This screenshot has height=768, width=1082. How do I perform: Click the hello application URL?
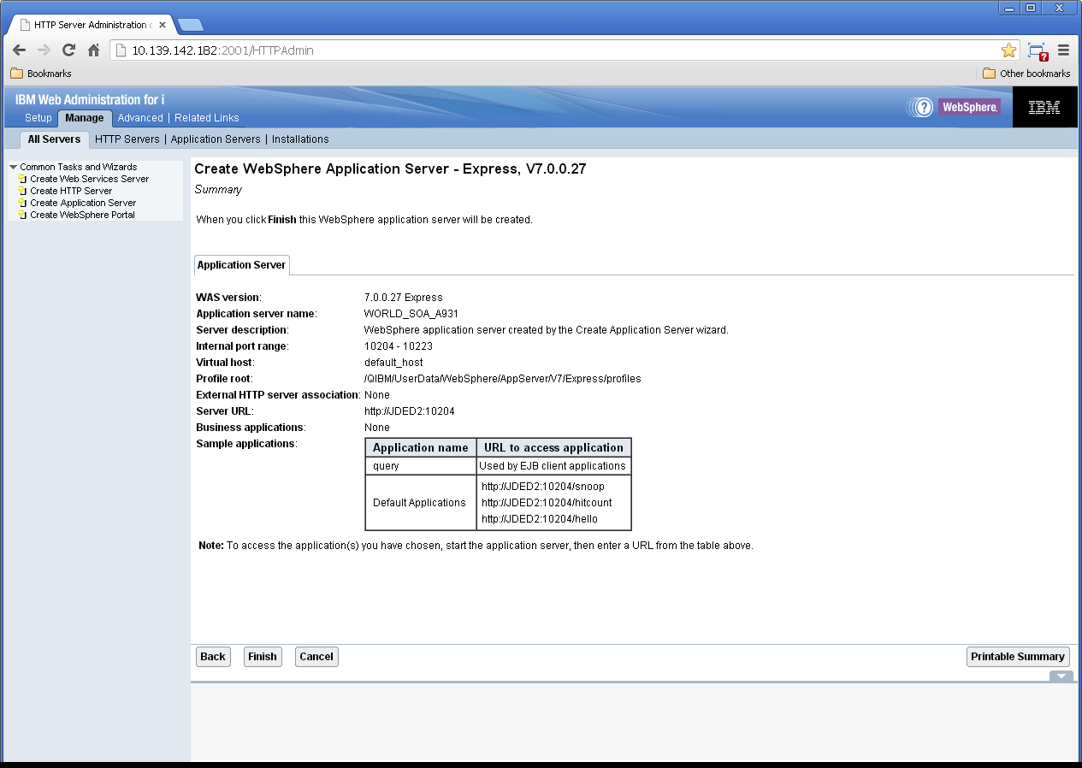pos(540,519)
